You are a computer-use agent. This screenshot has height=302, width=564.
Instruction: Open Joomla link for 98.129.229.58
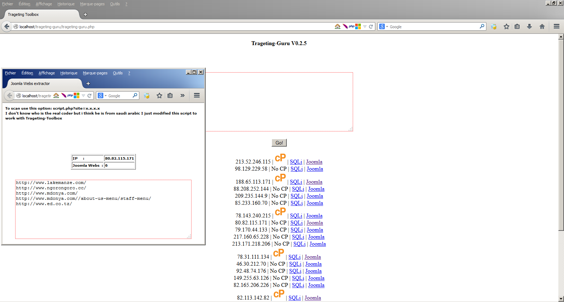315,169
